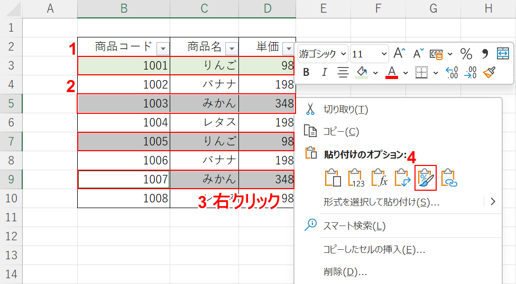This screenshot has height=284, width=516.
Task: Choose コピー(C) in the context menu
Action: [341, 131]
